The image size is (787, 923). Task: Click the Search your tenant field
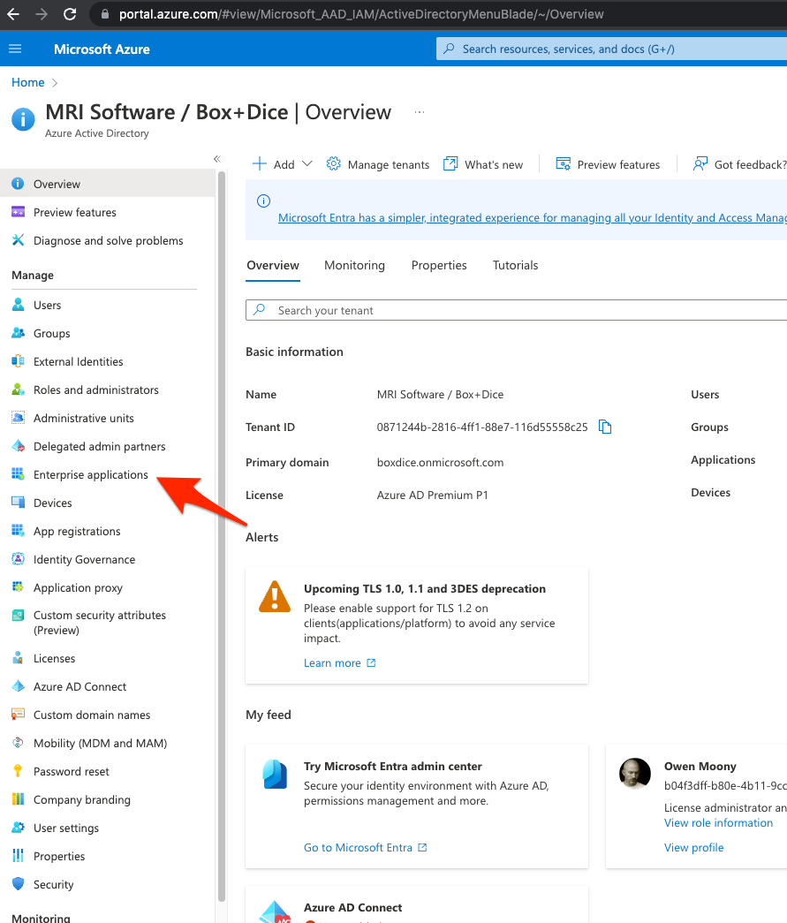[516, 310]
